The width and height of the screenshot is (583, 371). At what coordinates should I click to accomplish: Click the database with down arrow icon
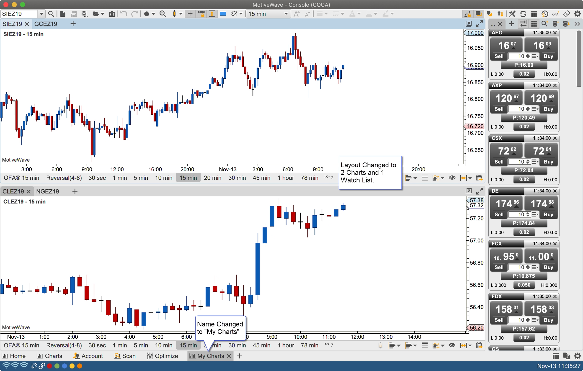tap(566, 24)
